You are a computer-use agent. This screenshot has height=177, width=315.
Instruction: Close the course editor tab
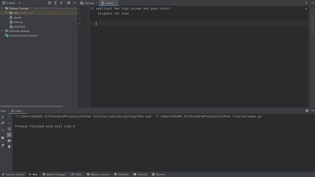(x=116, y=3)
